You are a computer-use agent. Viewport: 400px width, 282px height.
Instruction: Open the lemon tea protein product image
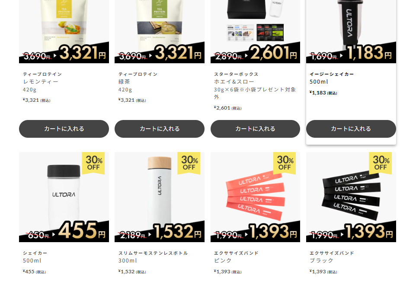64,32
